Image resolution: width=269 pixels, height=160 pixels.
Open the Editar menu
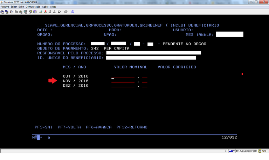point(14,7)
